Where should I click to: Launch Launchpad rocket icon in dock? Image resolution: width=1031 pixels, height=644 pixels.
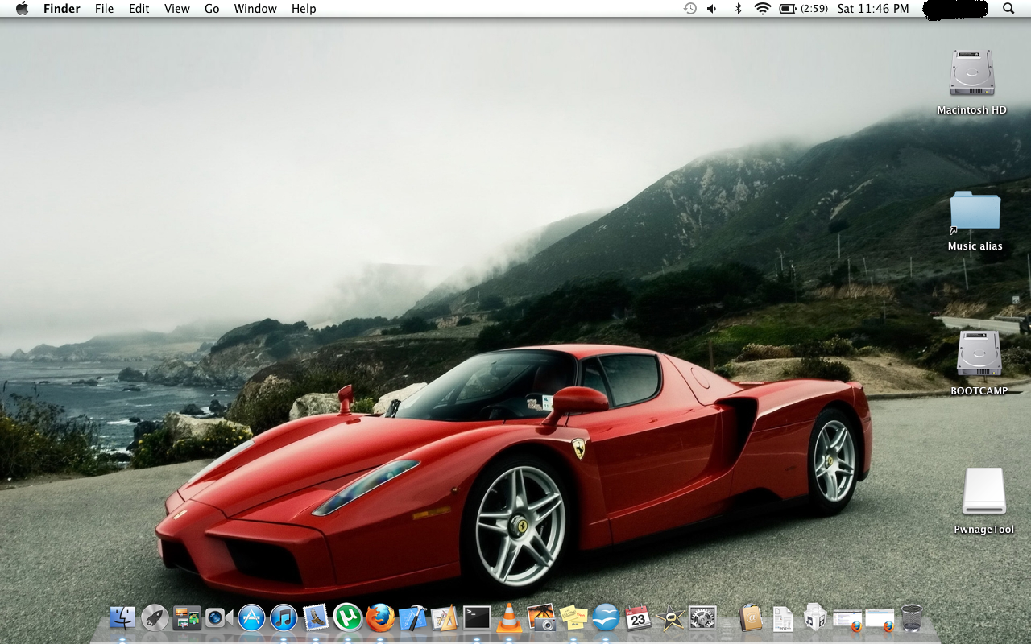click(155, 618)
